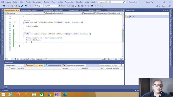
Task: Click the Find in Files toolbar icon
Action: coord(69,6)
